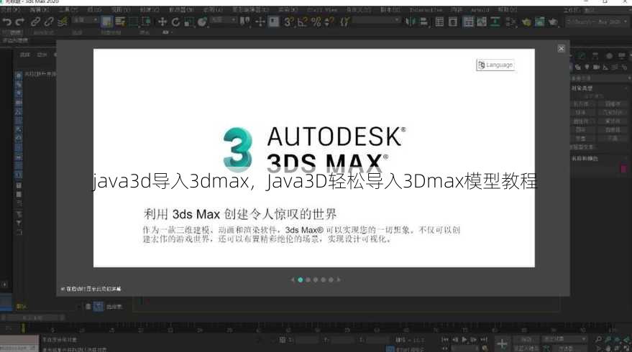This screenshot has width=632, height=352.
Task: Toggle Layer Explorer icon
Action: (453, 22)
